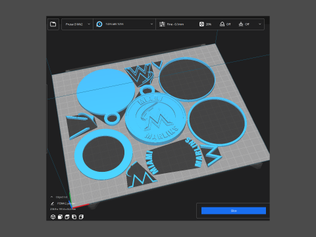
Task: Click the blue Slice button
Action: pyautogui.click(x=234, y=211)
